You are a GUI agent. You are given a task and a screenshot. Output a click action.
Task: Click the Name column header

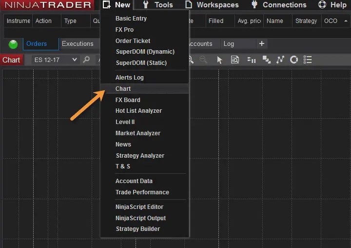[x=278, y=21]
